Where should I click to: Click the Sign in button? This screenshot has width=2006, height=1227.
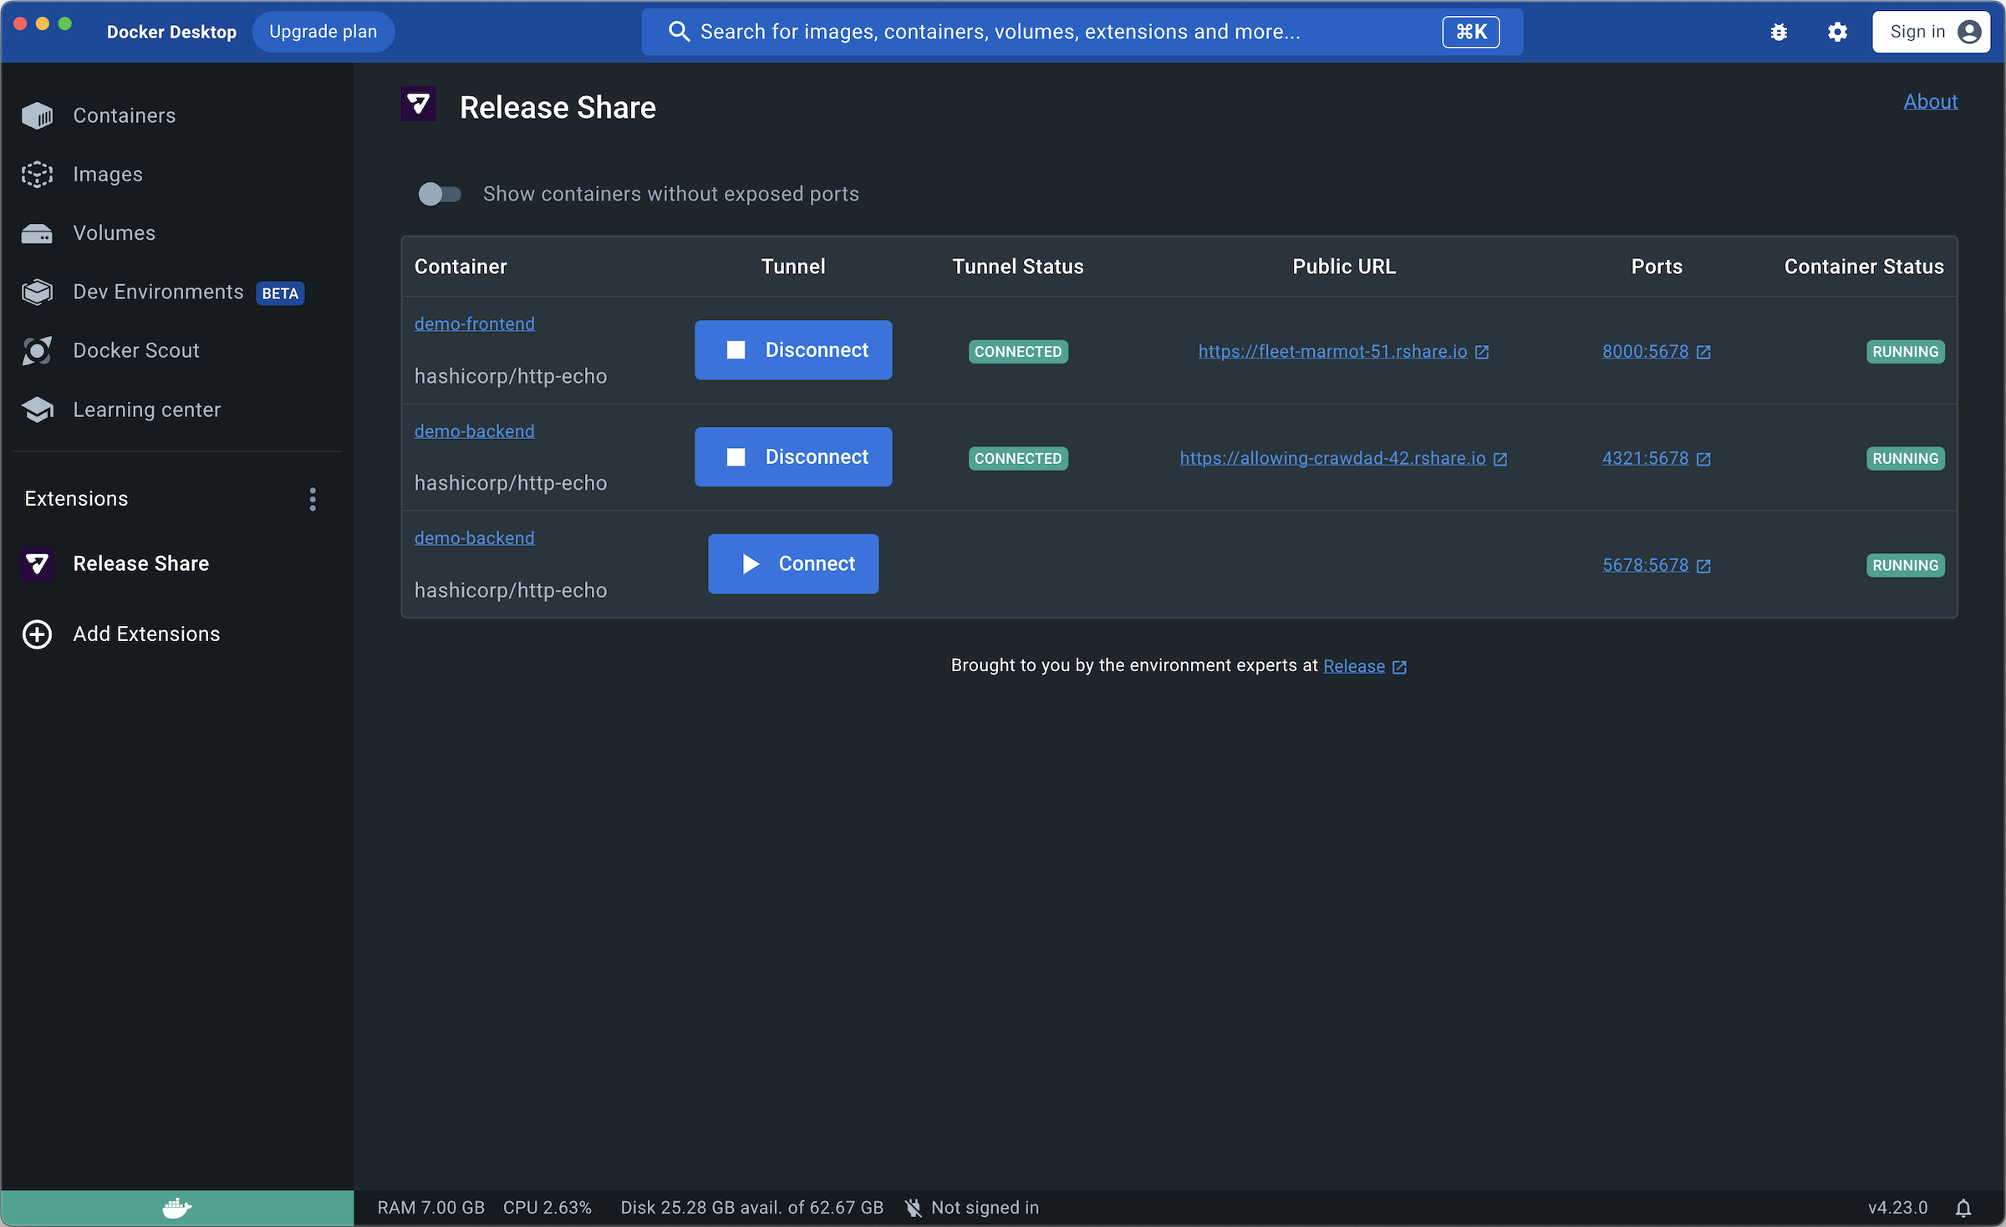(x=1930, y=32)
